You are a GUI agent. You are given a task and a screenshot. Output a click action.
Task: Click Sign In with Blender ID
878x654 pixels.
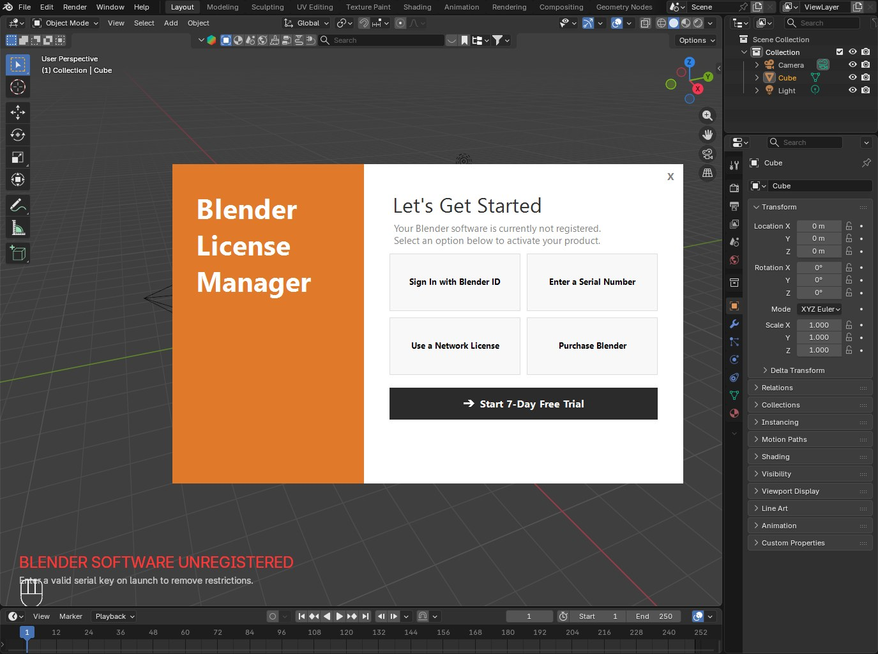455,282
